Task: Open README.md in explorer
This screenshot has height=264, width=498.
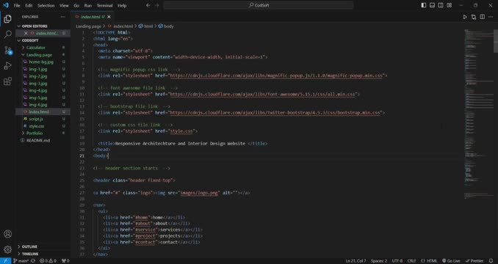Action: [x=37, y=140]
